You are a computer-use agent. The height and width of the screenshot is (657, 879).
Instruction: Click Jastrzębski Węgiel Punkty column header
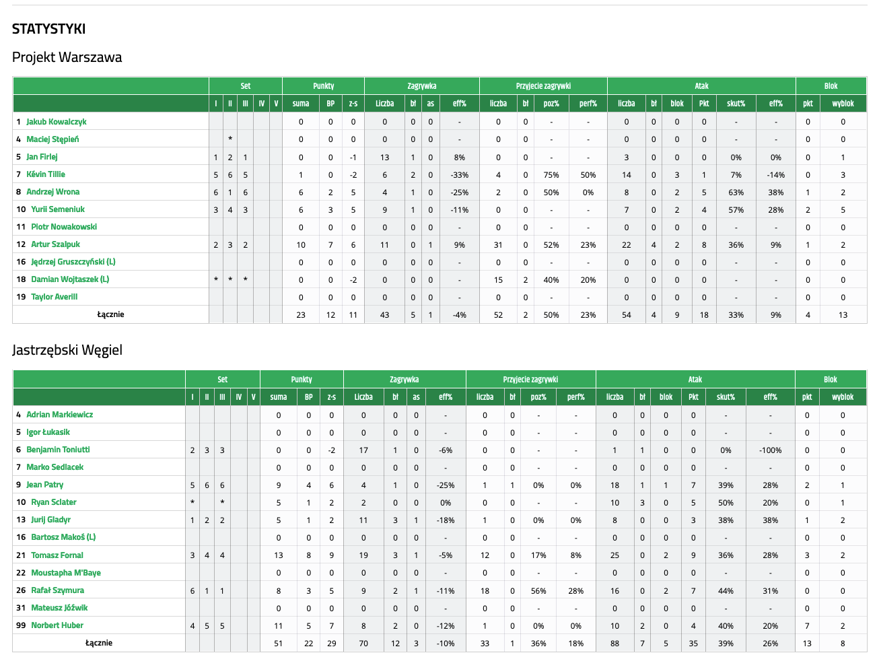click(302, 380)
